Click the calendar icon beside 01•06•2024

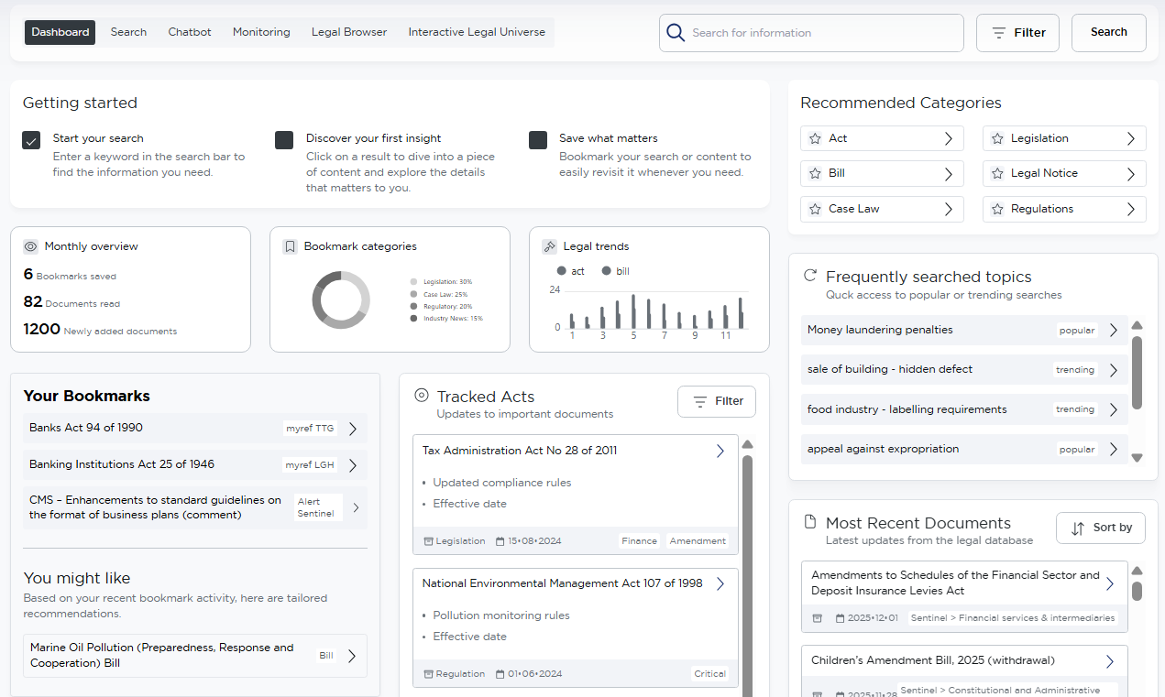[x=500, y=674]
